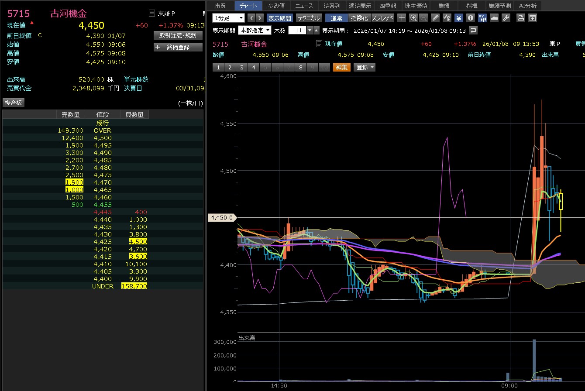Click the 本数 count input field

(x=297, y=31)
